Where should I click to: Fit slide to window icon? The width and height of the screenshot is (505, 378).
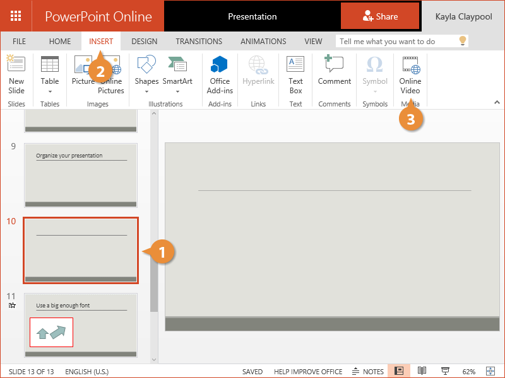pyautogui.click(x=490, y=371)
